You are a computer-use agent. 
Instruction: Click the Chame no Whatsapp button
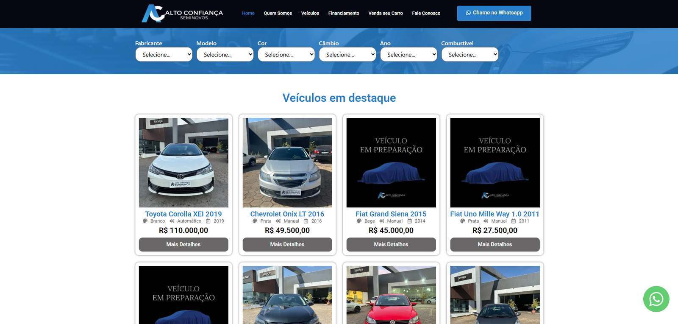click(494, 13)
